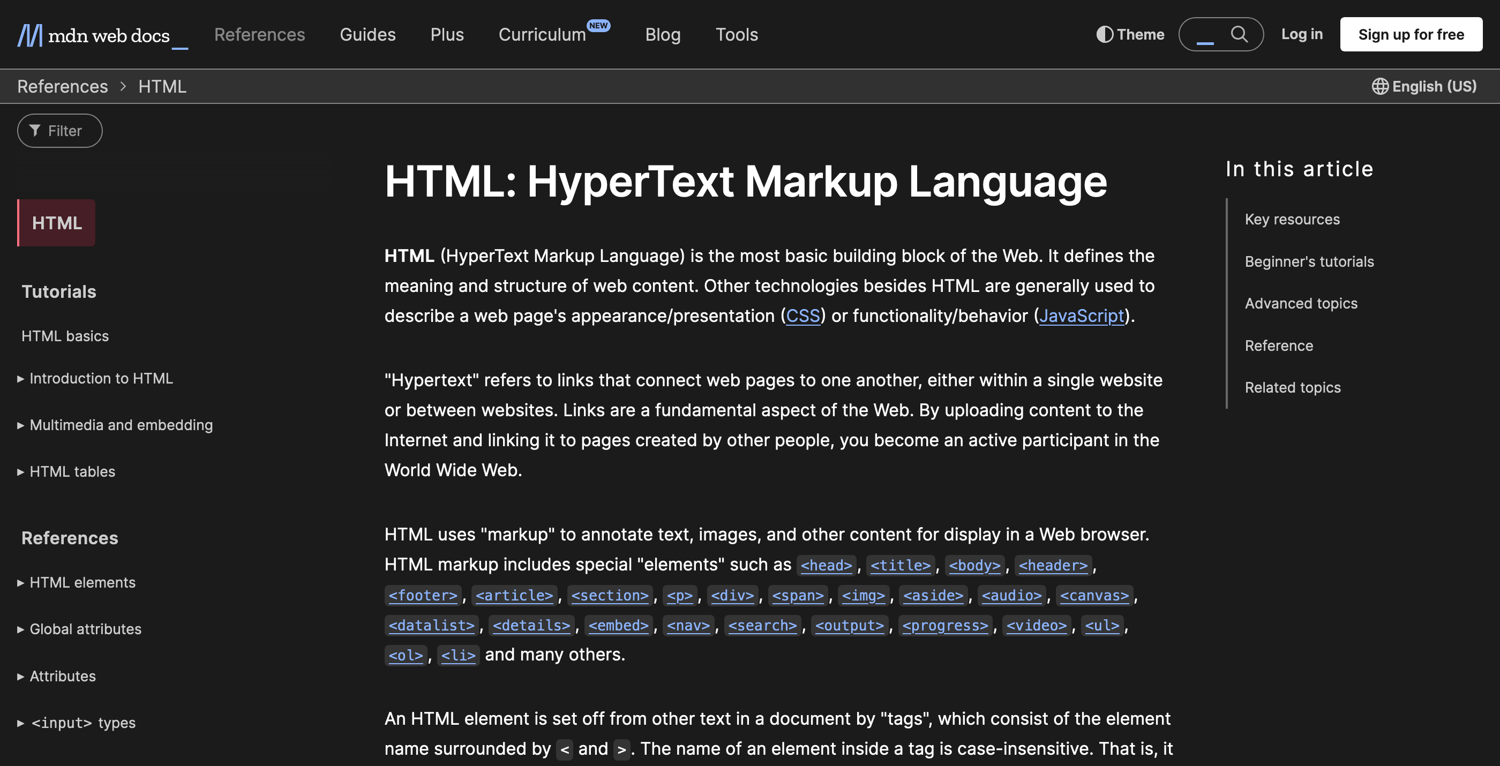
Task: Jump to Reference section
Action: (x=1279, y=346)
